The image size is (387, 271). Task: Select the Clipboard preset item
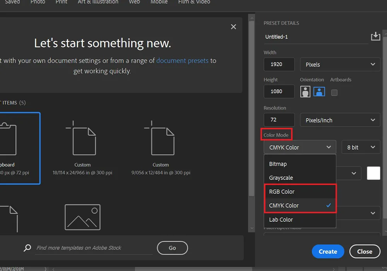click(20, 148)
